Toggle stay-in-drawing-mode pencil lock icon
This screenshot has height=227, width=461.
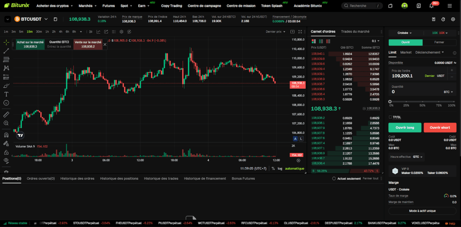6,143
